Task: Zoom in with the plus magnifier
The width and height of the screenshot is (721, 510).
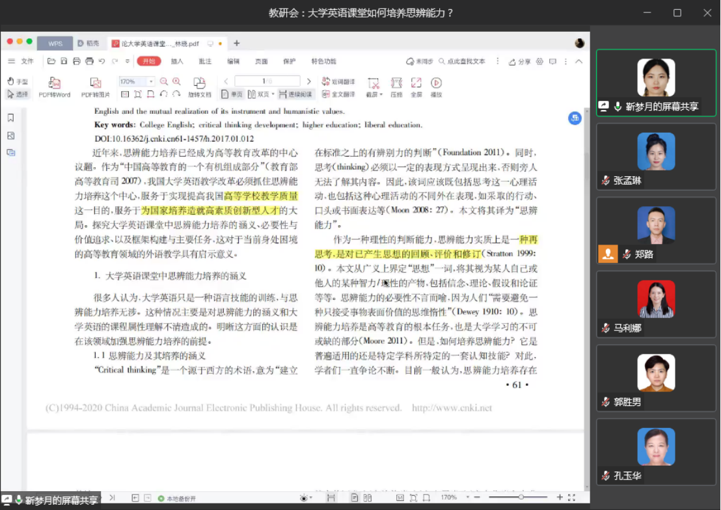Action: 176,81
